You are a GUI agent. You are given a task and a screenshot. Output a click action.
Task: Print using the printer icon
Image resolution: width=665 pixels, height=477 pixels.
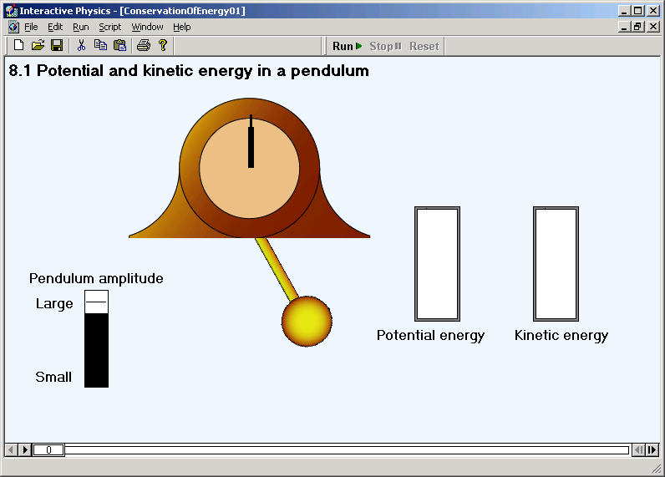(144, 45)
